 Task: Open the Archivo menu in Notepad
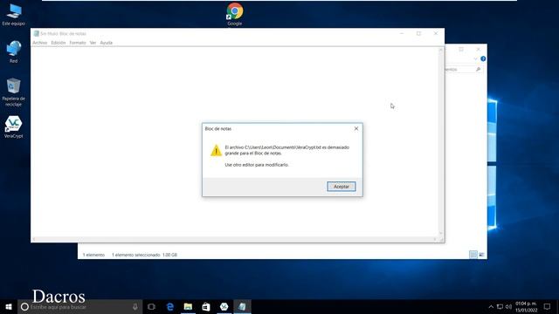coord(40,43)
